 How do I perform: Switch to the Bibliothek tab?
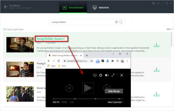tap(101, 8)
